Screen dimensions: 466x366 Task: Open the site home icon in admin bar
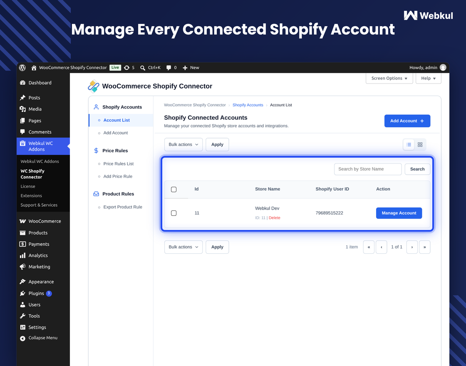click(34, 68)
